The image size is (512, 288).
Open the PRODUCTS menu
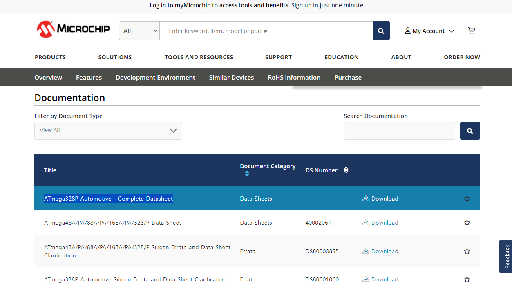(50, 57)
